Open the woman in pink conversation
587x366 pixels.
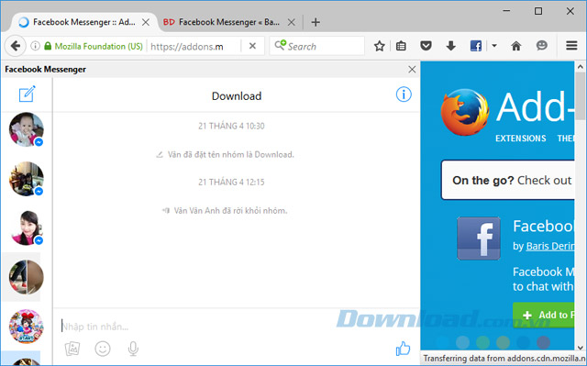tap(27, 227)
